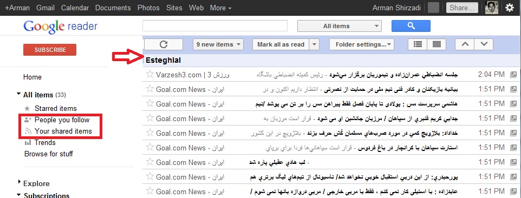The height and width of the screenshot is (198, 521).
Task: Open Gmail from the top bar
Action: coord(45,8)
